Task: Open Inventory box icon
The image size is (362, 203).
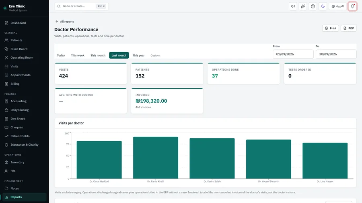Action: pyautogui.click(x=6, y=162)
